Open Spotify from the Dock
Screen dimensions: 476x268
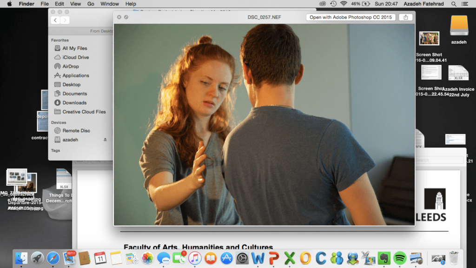coord(400,258)
